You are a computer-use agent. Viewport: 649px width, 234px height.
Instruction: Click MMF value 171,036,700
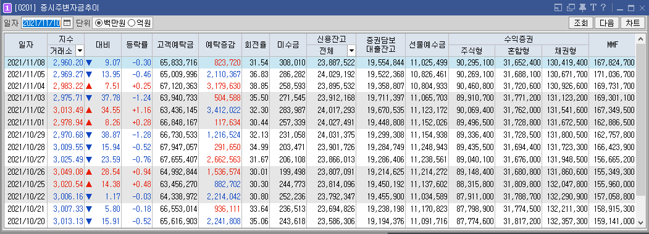[614, 75]
